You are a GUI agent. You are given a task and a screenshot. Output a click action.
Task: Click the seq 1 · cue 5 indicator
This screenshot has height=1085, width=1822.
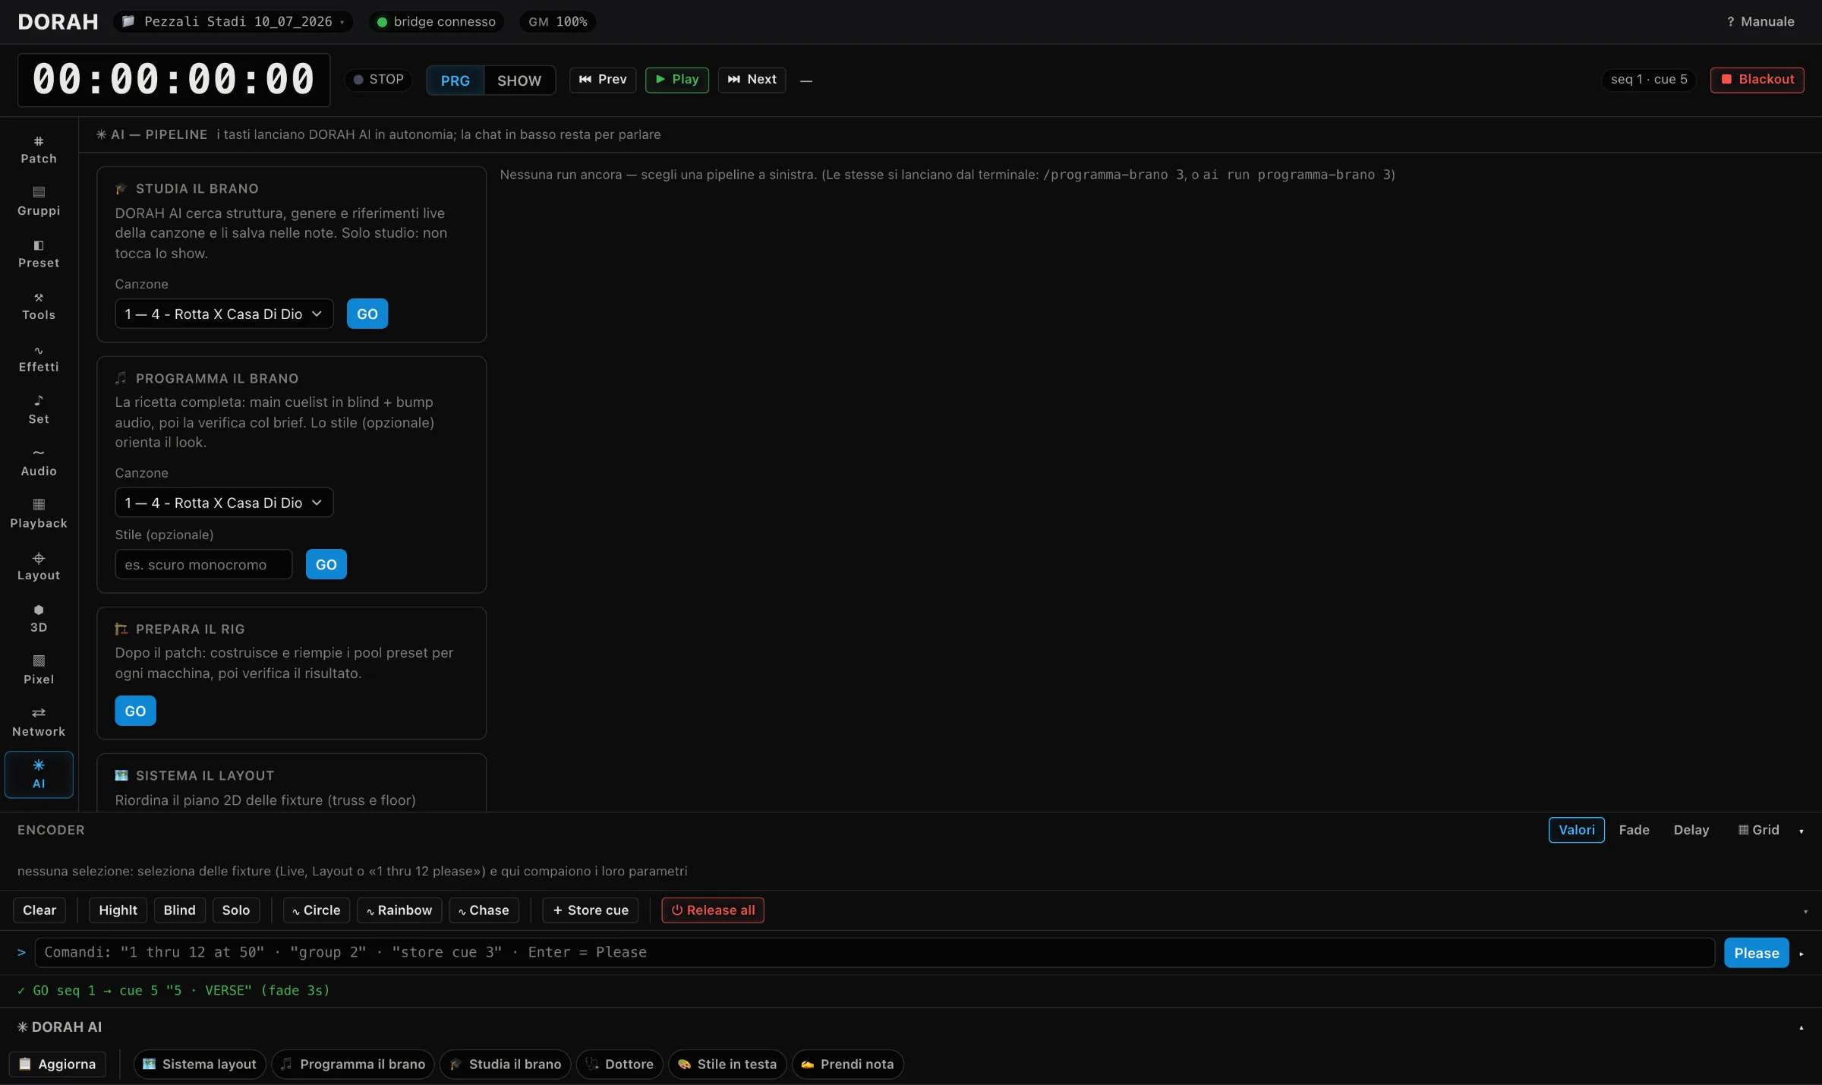(x=1649, y=80)
